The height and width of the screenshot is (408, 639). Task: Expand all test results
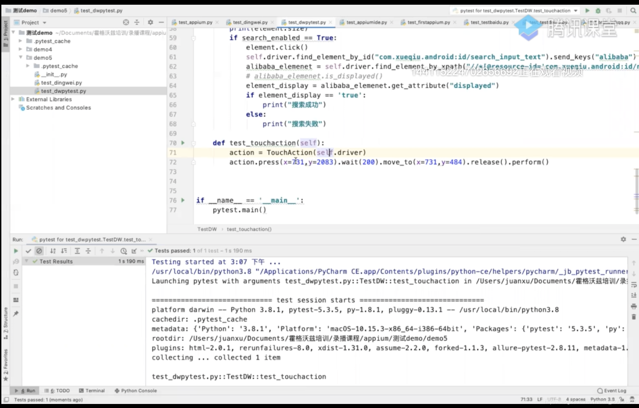click(77, 251)
